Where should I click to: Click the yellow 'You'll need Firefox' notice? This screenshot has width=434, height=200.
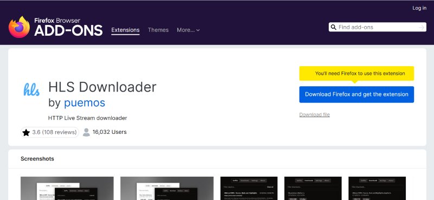pyautogui.click(x=356, y=74)
